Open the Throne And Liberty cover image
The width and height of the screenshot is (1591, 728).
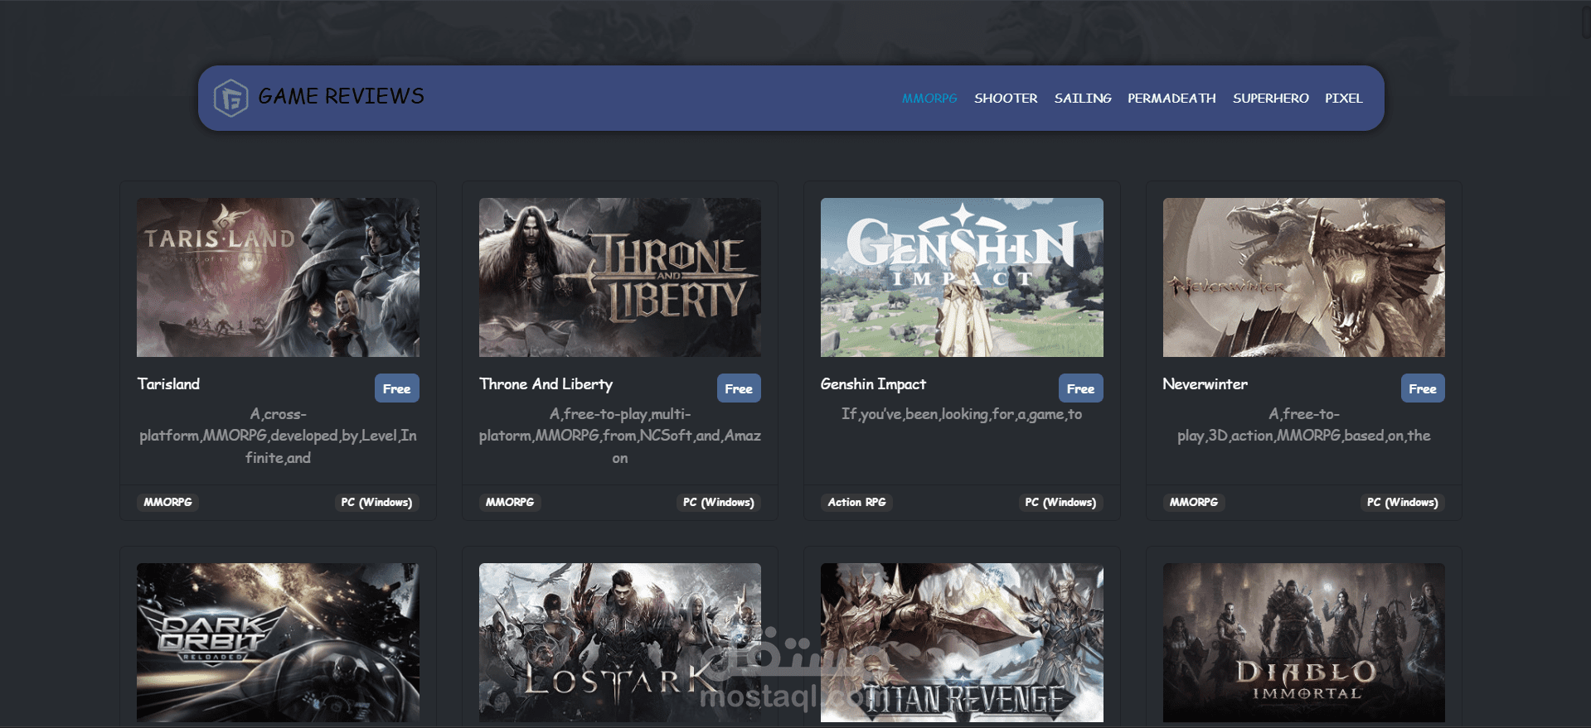(x=620, y=277)
